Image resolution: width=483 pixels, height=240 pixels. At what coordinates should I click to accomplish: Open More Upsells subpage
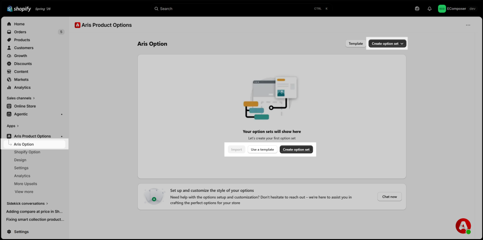[25, 184]
